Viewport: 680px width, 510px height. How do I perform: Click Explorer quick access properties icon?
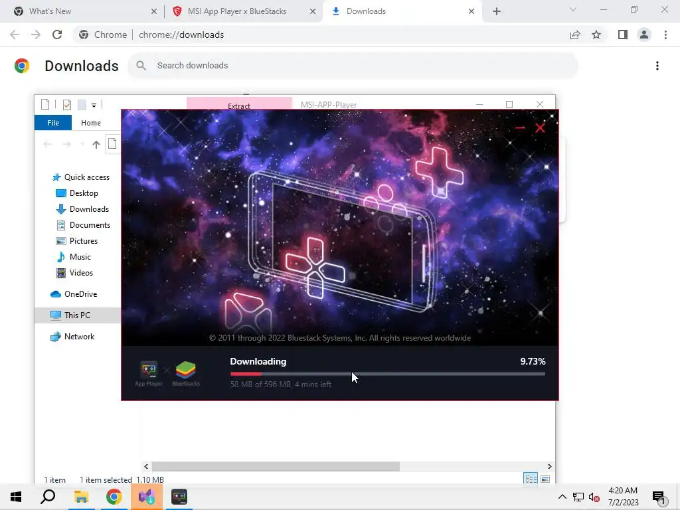click(x=67, y=104)
